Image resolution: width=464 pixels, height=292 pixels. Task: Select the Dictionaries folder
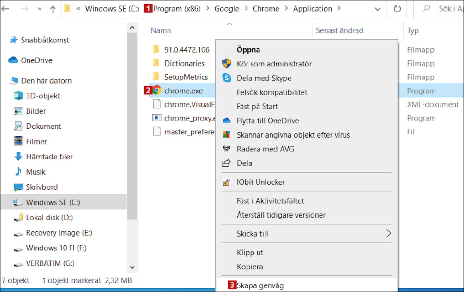179,63
